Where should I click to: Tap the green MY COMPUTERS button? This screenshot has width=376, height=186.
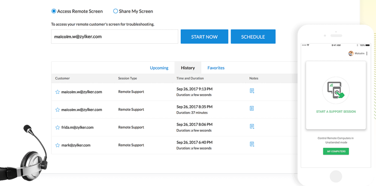[x=336, y=151]
